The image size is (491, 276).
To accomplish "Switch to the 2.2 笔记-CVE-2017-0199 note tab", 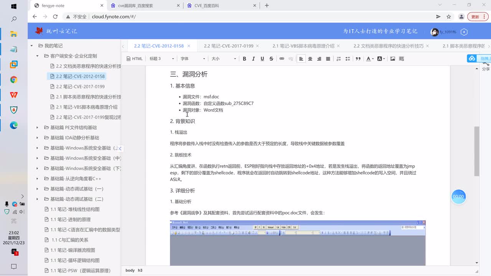I will coord(229,46).
